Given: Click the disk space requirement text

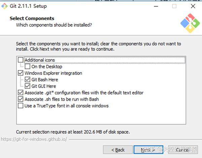Looking at the screenshot, I should pos(73,132).
